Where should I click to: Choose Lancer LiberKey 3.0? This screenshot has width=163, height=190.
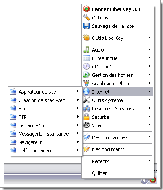tap(116, 9)
